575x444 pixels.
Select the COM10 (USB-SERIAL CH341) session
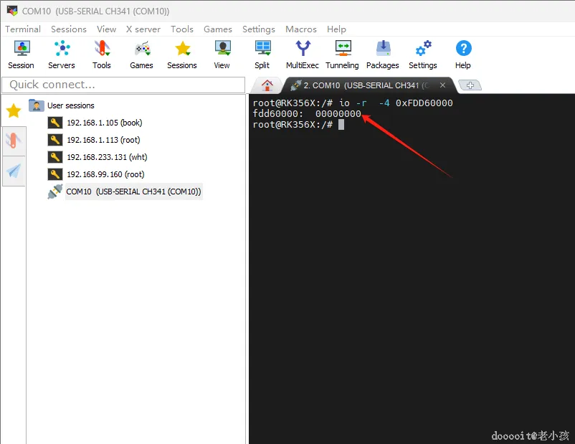[133, 192]
